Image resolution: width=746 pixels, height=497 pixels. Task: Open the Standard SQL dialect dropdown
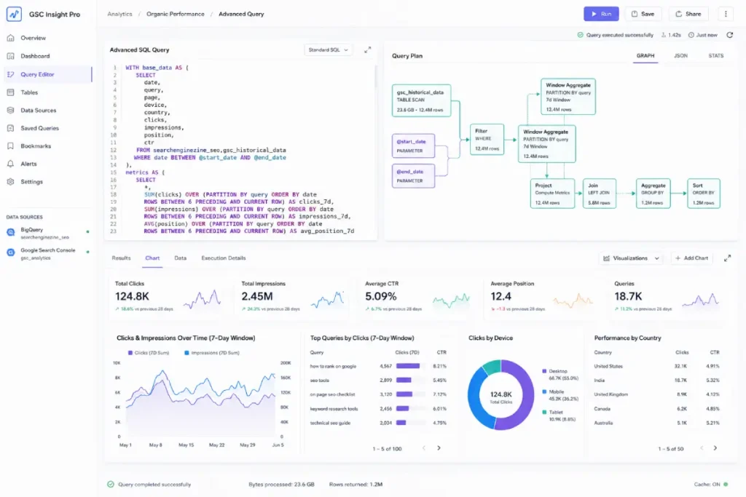(328, 50)
